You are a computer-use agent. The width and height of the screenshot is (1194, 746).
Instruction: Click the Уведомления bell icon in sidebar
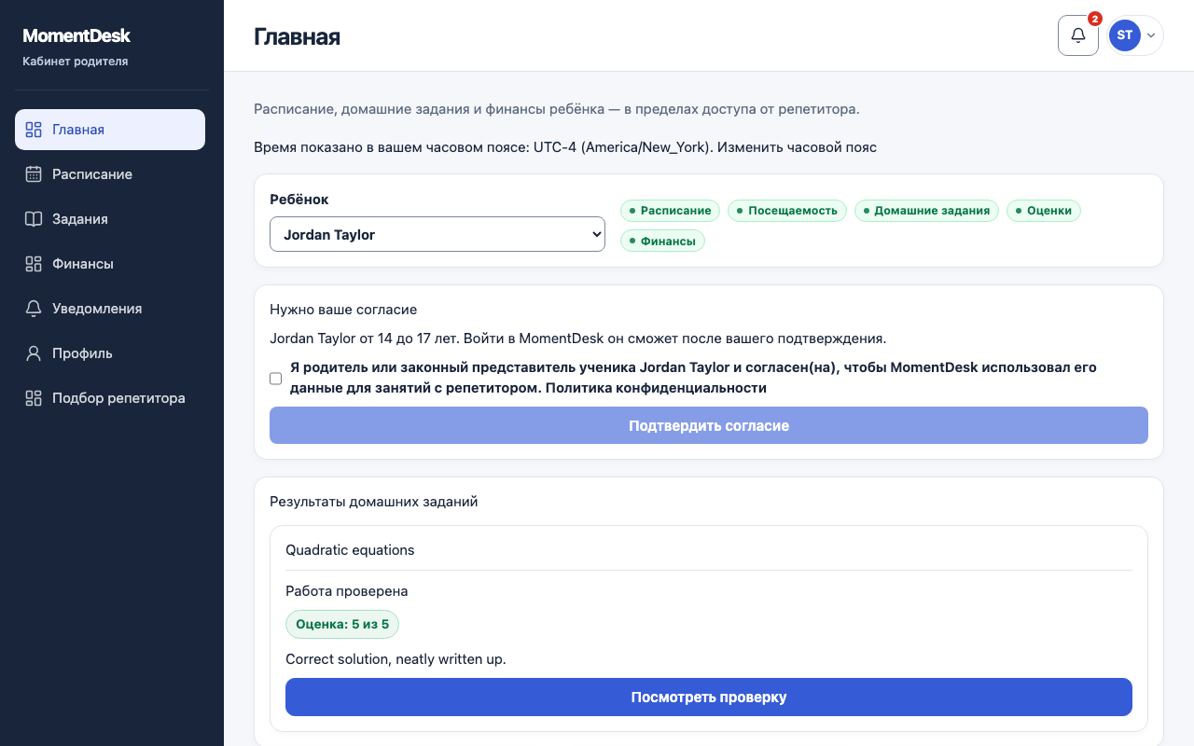point(34,309)
